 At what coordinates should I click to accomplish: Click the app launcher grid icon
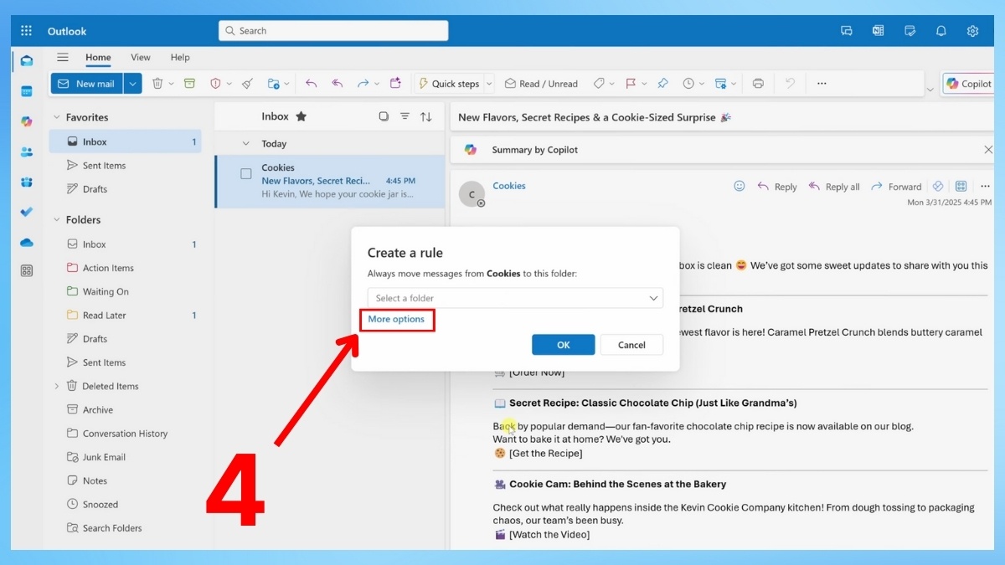tap(26, 31)
